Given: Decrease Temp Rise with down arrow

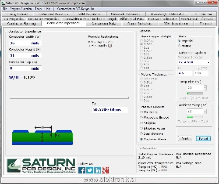Looking at the screenshot, I should click(x=205, y=89).
